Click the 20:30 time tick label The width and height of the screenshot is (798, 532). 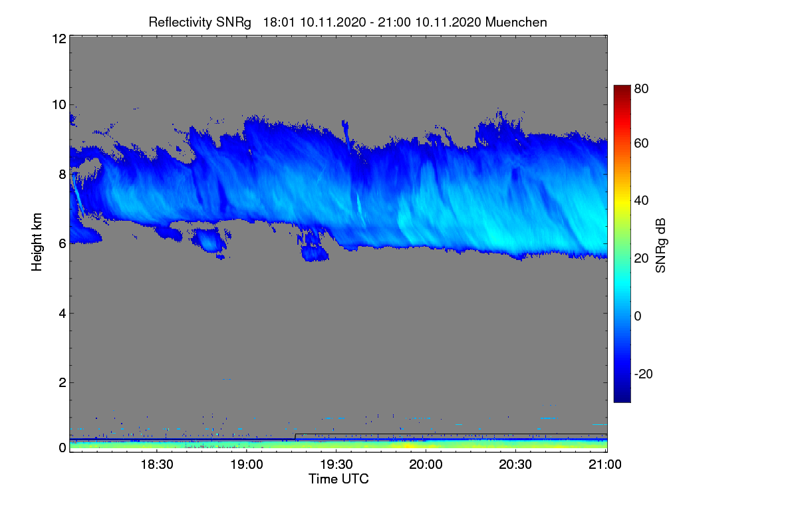pyautogui.click(x=515, y=465)
